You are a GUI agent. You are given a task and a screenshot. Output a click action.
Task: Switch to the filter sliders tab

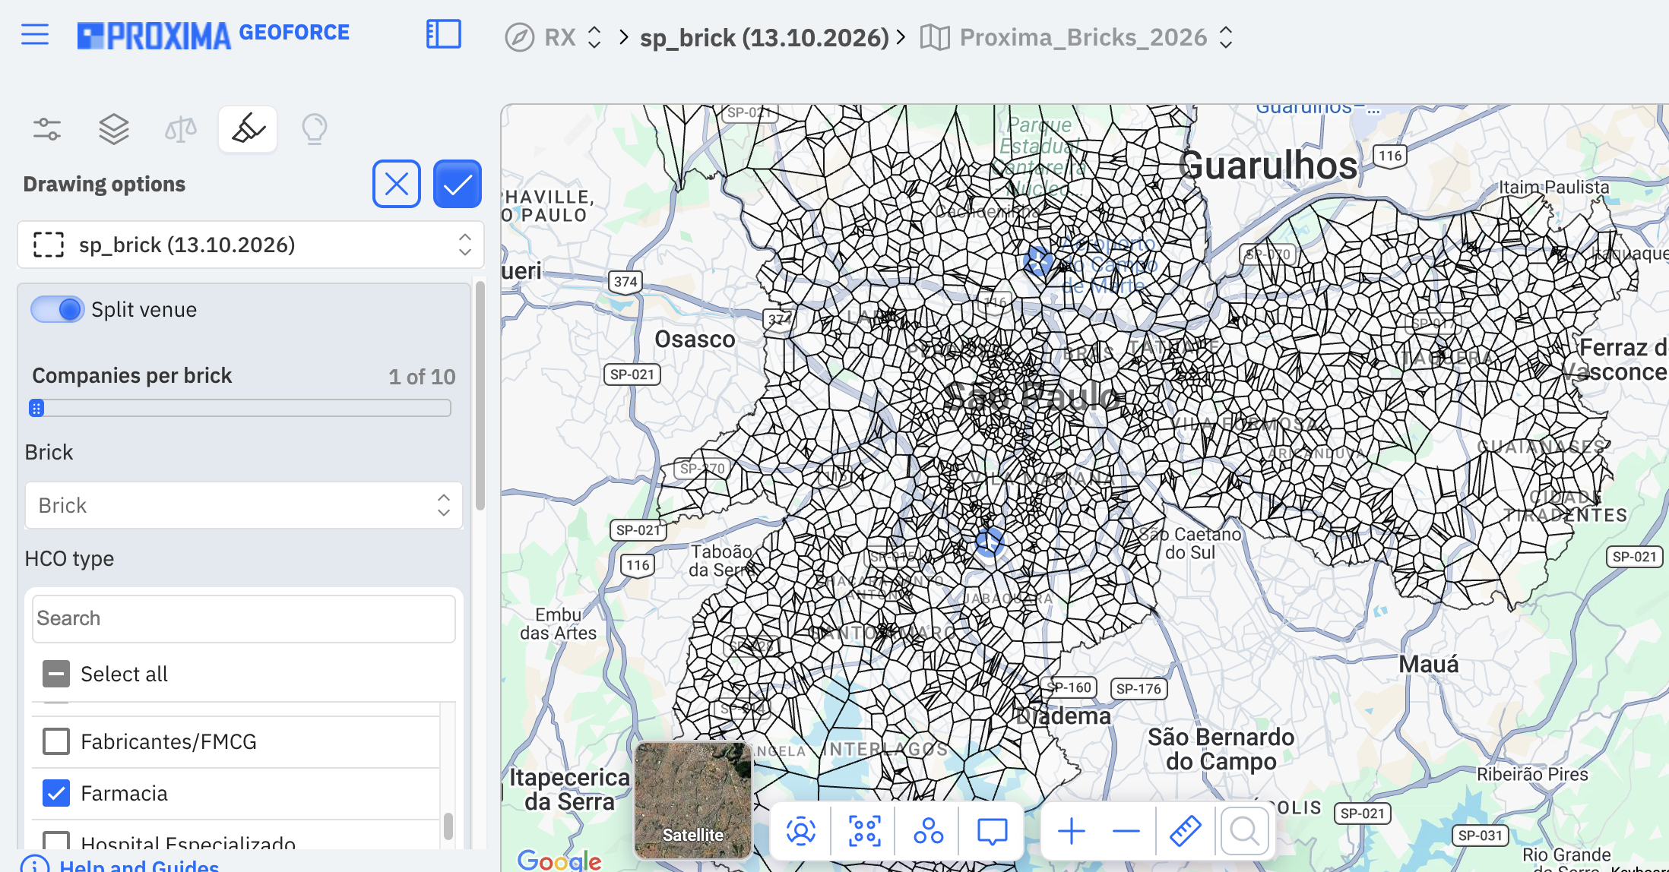pyautogui.click(x=47, y=129)
